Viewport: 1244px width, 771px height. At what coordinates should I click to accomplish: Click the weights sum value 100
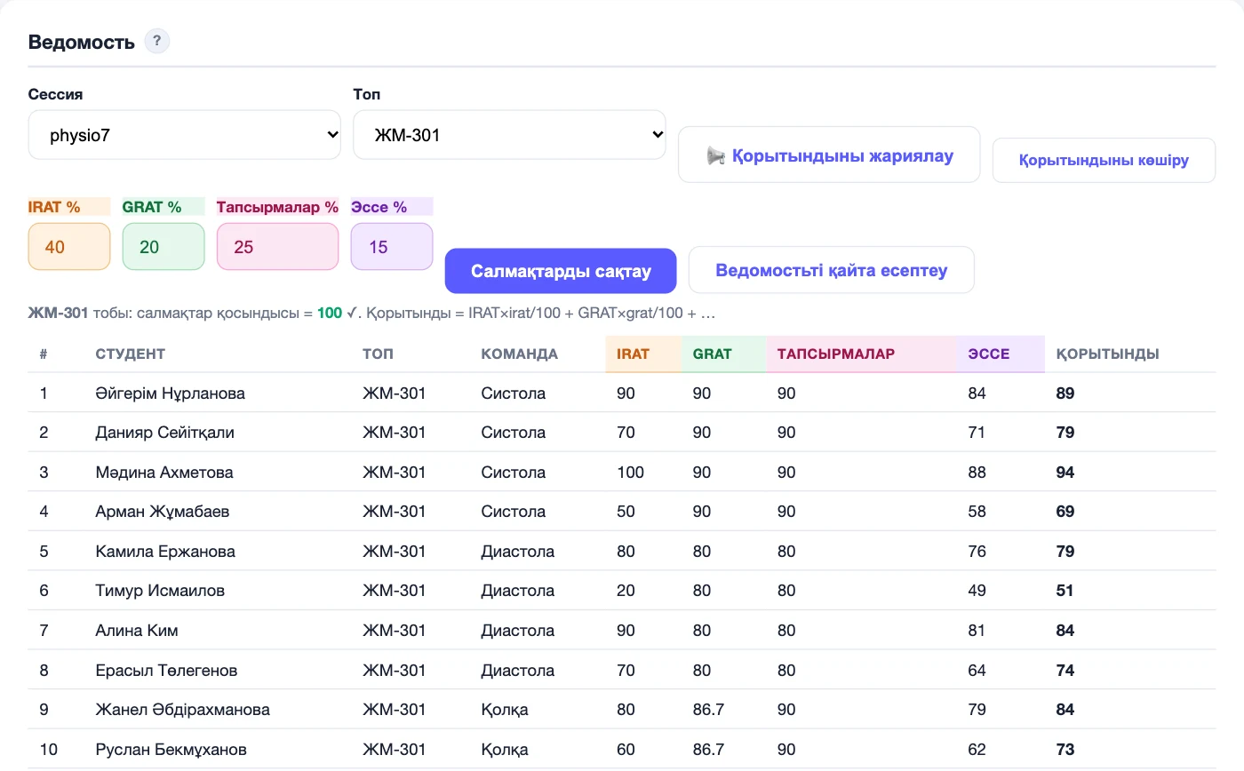[330, 313]
